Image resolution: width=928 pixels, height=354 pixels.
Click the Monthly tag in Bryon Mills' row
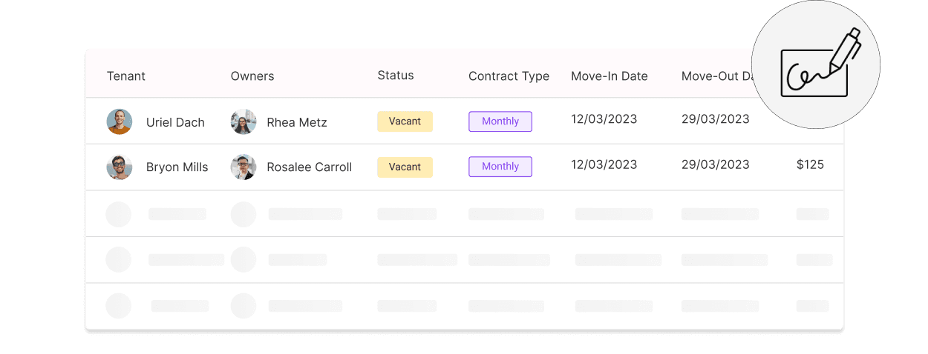click(500, 167)
